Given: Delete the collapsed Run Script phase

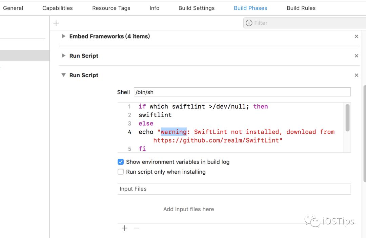Looking at the screenshot, I should pos(357,56).
